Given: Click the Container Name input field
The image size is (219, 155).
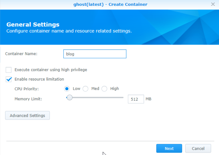Looking at the screenshot, I should pyautogui.click(x=95, y=54).
